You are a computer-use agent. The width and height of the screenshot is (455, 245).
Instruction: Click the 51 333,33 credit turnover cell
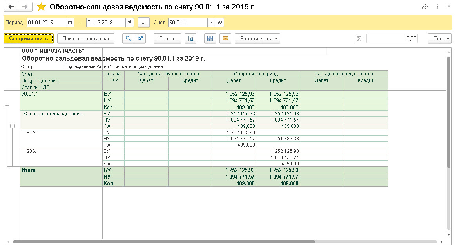(x=278, y=139)
